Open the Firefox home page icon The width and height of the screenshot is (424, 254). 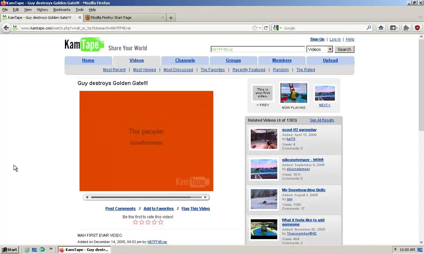click(x=381, y=28)
